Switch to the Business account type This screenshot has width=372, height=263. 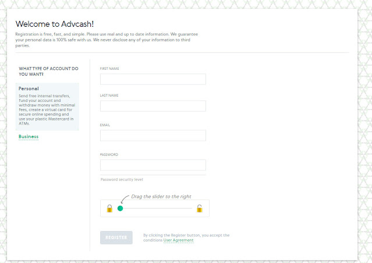[29, 136]
